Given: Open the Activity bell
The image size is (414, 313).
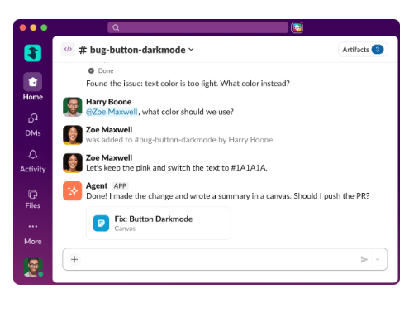Looking at the screenshot, I should pyautogui.click(x=33, y=161).
